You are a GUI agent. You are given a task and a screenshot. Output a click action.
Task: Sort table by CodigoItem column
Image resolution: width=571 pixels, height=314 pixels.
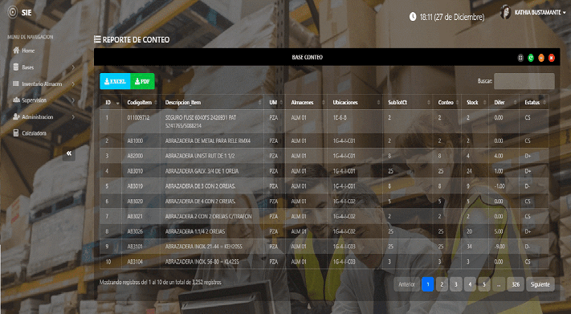click(141, 103)
